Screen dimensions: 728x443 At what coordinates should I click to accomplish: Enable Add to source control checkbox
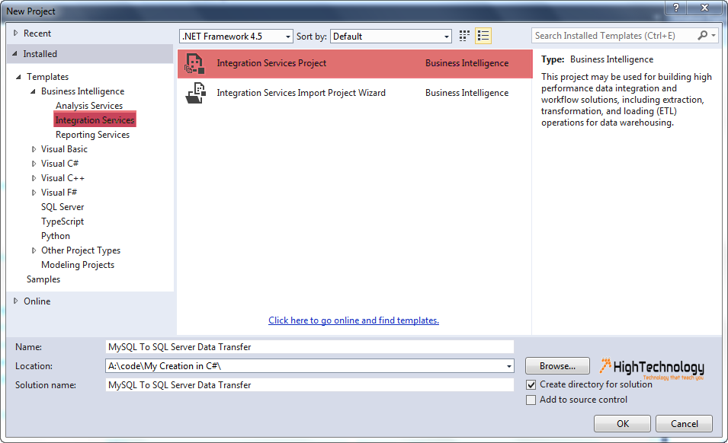coord(531,400)
